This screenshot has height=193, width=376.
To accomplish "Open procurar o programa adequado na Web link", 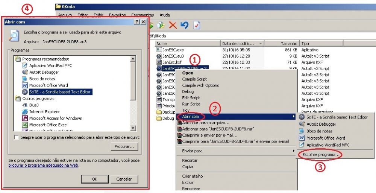I will pyautogui.click(x=43, y=166).
